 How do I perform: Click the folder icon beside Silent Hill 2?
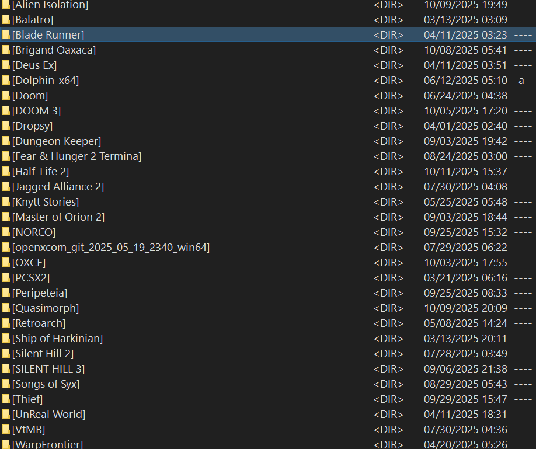pos(6,354)
